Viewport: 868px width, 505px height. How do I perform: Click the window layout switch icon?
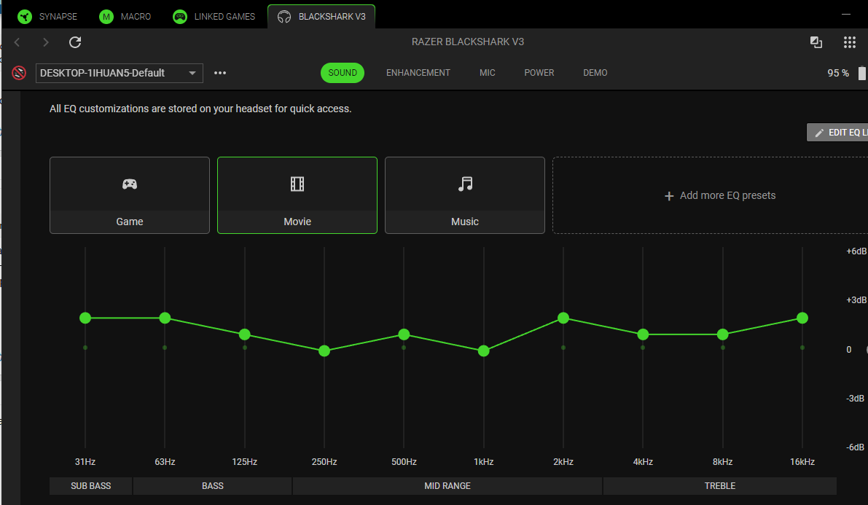[x=816, y=42]
